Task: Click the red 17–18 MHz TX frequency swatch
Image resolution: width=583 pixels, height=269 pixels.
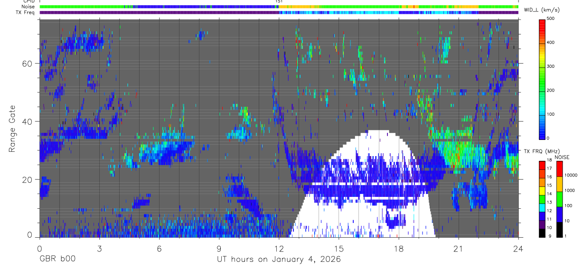Action: pyautogui.click(x=542, y=165)
